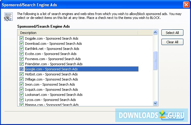The image size is (191, 125).
Task: Click the Select All button
Action: point(172,33)
